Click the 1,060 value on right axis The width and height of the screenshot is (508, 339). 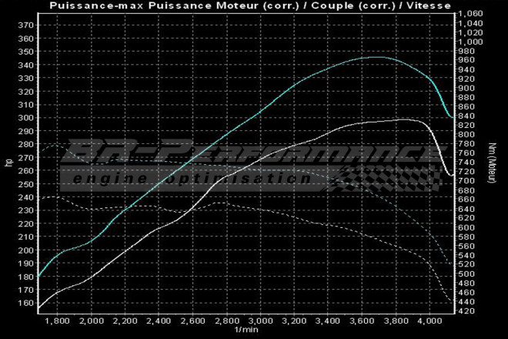tap(470, 14)
